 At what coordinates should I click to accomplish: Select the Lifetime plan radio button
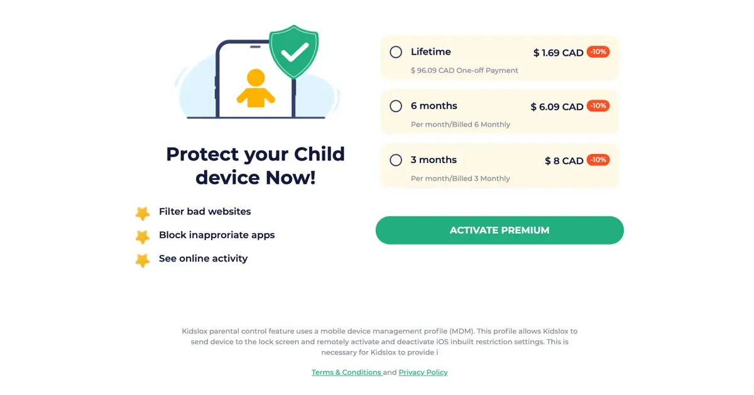(396, 52)
